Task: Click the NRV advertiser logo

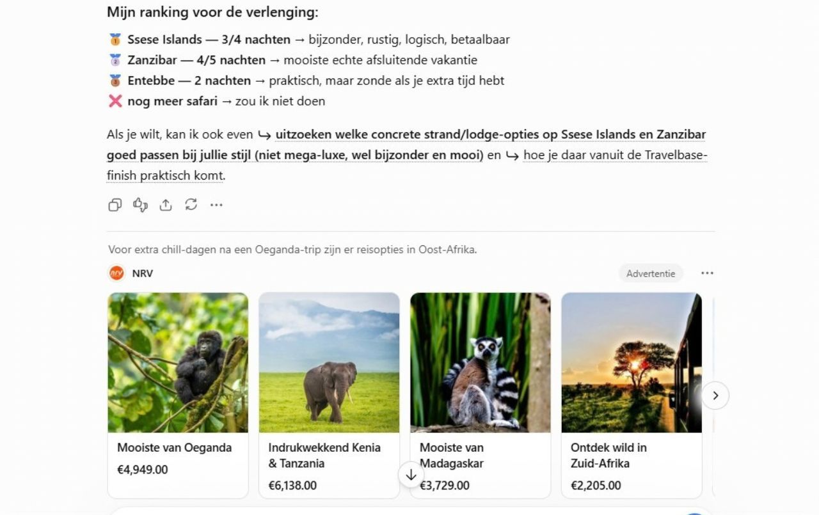Action: click(116, 273)
